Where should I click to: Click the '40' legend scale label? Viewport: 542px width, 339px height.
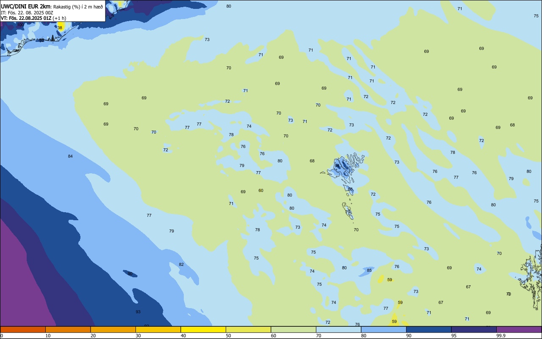183,336
